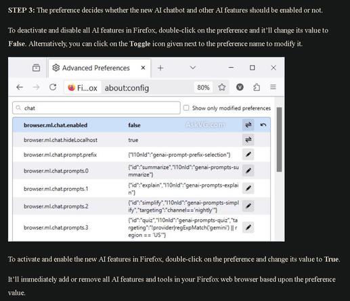Bookmark this page with the star icon
The image size is (350, 301).
(x=222, y=87)
